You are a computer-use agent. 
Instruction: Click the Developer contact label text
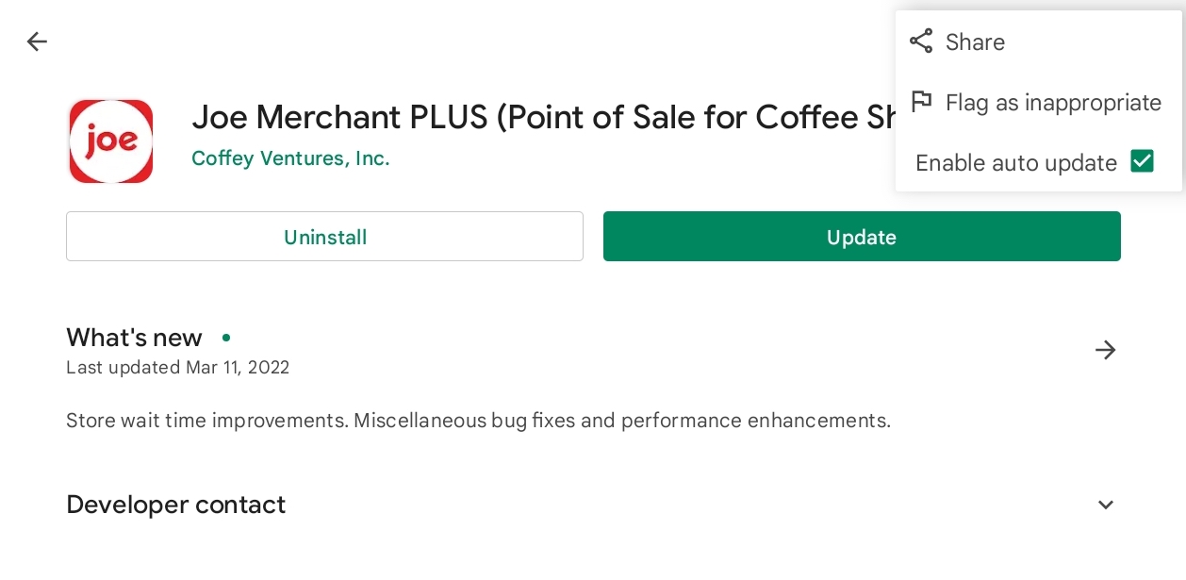tap(175, 505)
